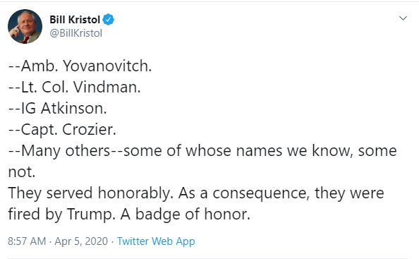Open the @BillKristol handle link

click(76, 33)
